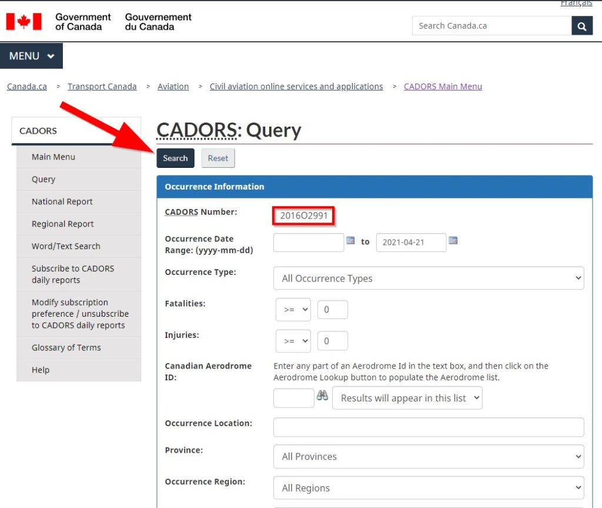Open start date calendar picker icon
Viewport: 602px width, 508px height.
click(350, 240)
